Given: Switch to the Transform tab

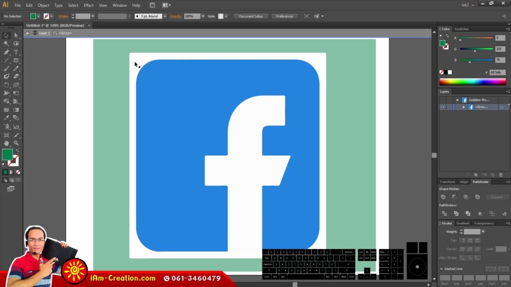Looking at the screenshot, I should point(448,182).
